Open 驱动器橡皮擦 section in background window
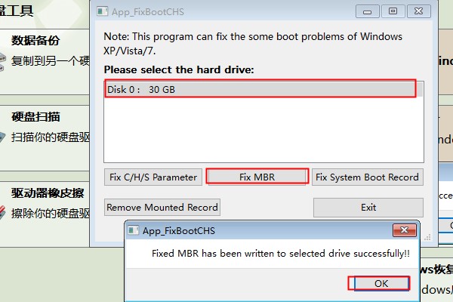The height and width of the screenshot is (302, 453). click(x=48, y=193)
